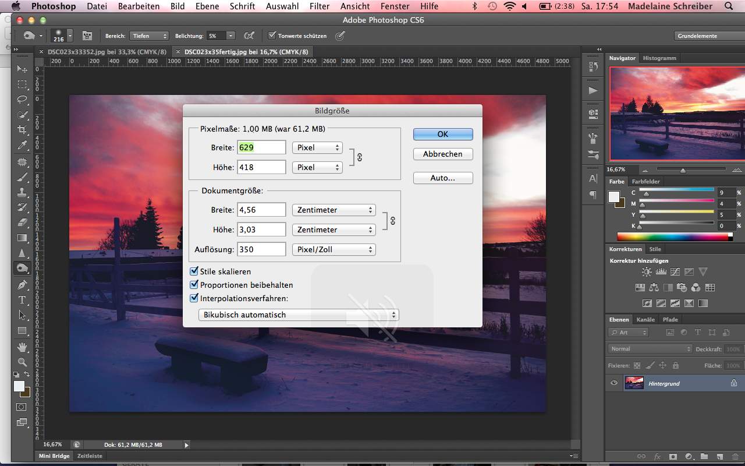This screenshot has width=745, height=466.
Task: Select the Eyedropper tool
Action: click(x=22, y=146)
